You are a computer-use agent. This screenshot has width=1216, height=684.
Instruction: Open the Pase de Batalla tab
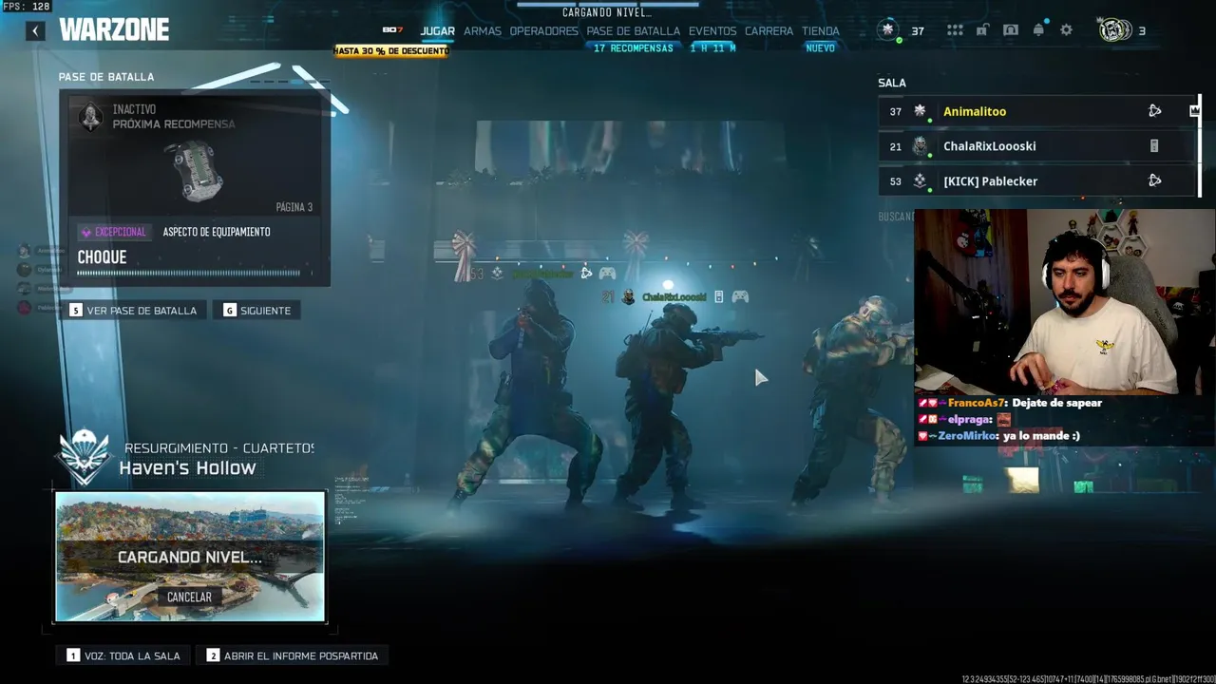click(633, 31)
